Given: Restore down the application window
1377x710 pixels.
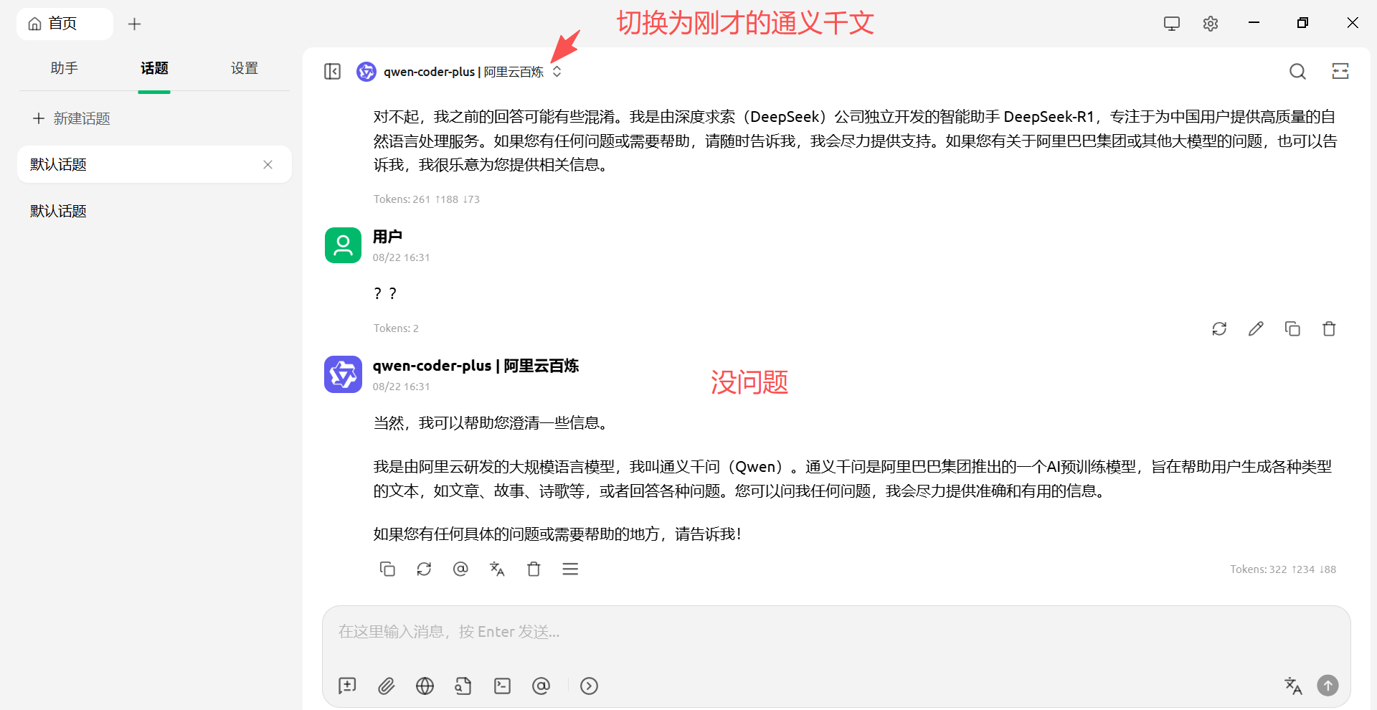Looking at the screenshot, I should tap(1302, 23).
